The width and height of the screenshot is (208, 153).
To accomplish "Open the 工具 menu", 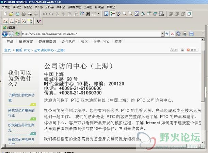I will 88,7.
